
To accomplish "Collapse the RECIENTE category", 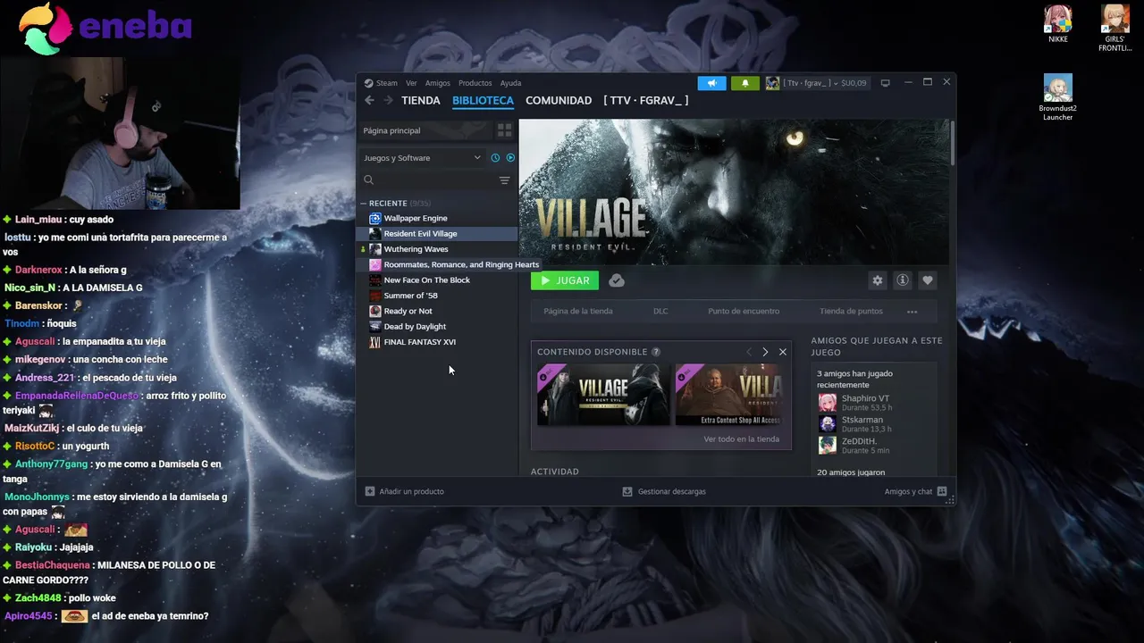I will (364, 204).
